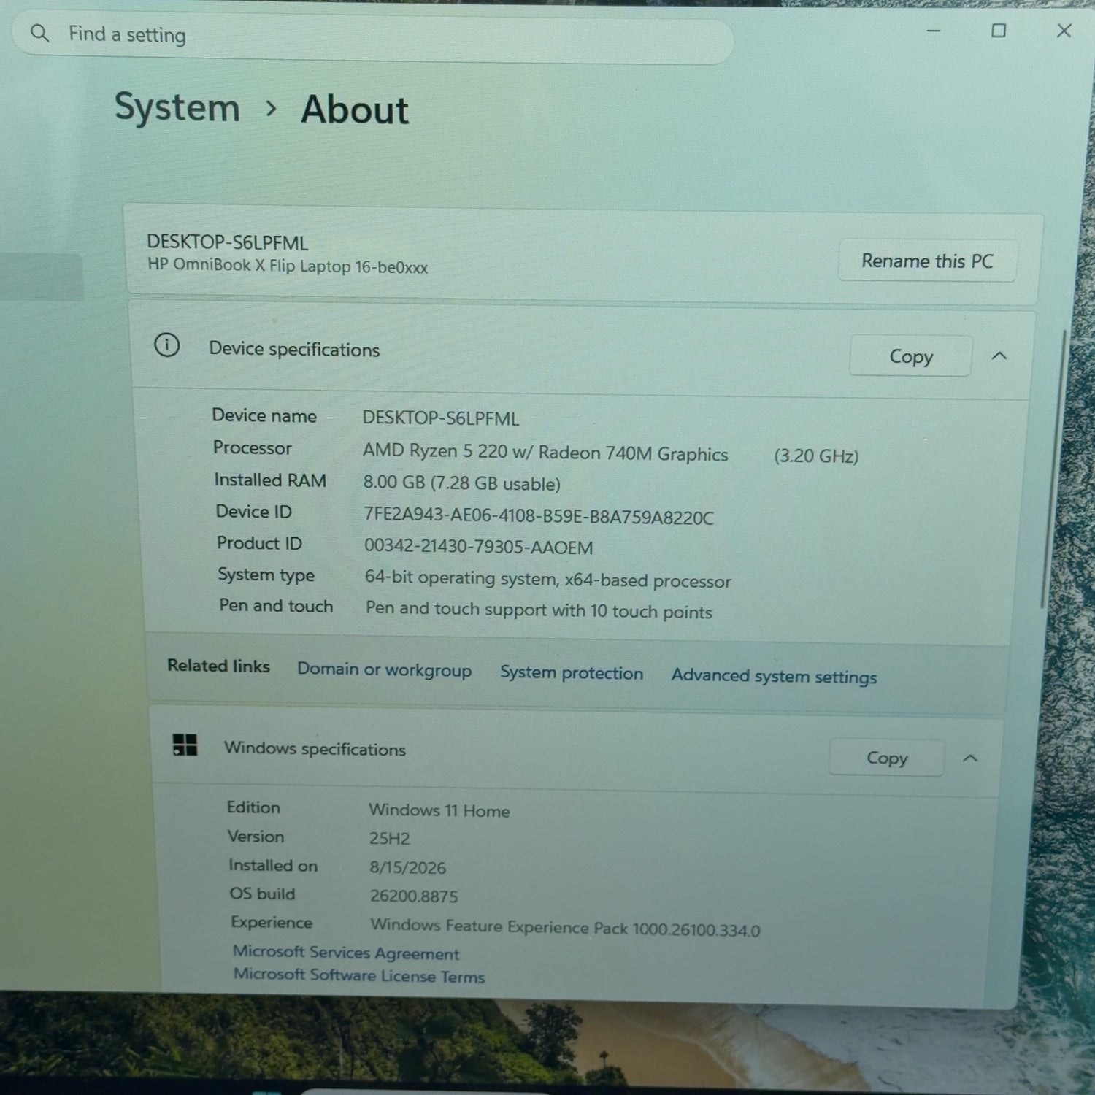Click the breadcrumb arrow between System and About
The height and width of the screenshot is (1095, 1095).
click(x=272, y=109)
